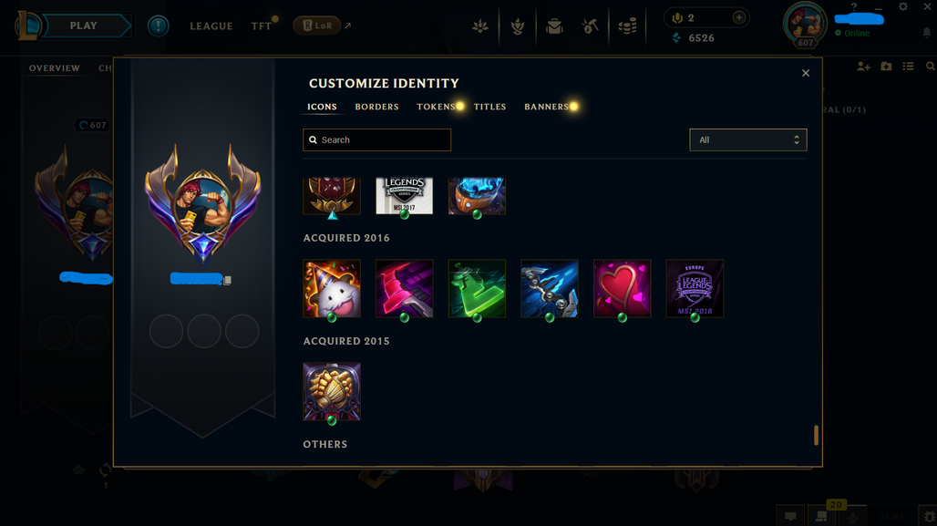Open the Tokens tab
The width and height of the screenshot is (937, 526).
437,107
